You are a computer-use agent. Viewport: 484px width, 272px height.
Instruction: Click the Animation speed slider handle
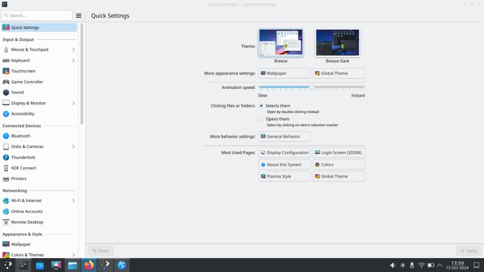pyautogui.click(x=312, y=87)
